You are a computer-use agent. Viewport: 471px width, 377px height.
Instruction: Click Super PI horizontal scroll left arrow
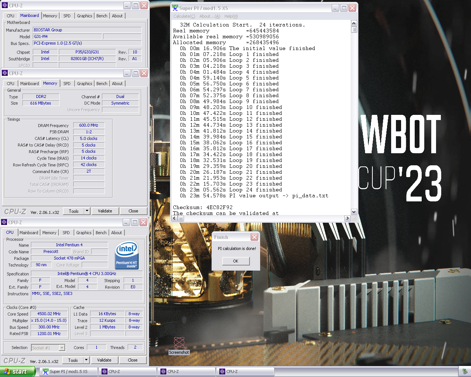pos(175,218)
